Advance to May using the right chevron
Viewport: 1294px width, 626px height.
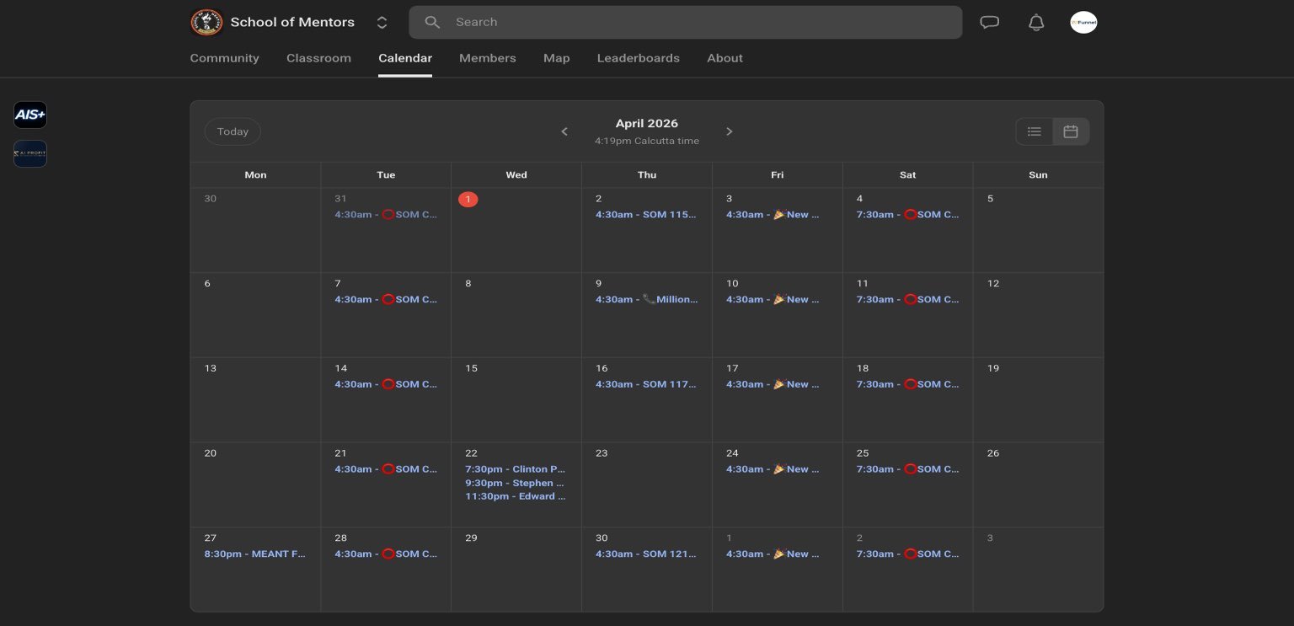(730, 131)
